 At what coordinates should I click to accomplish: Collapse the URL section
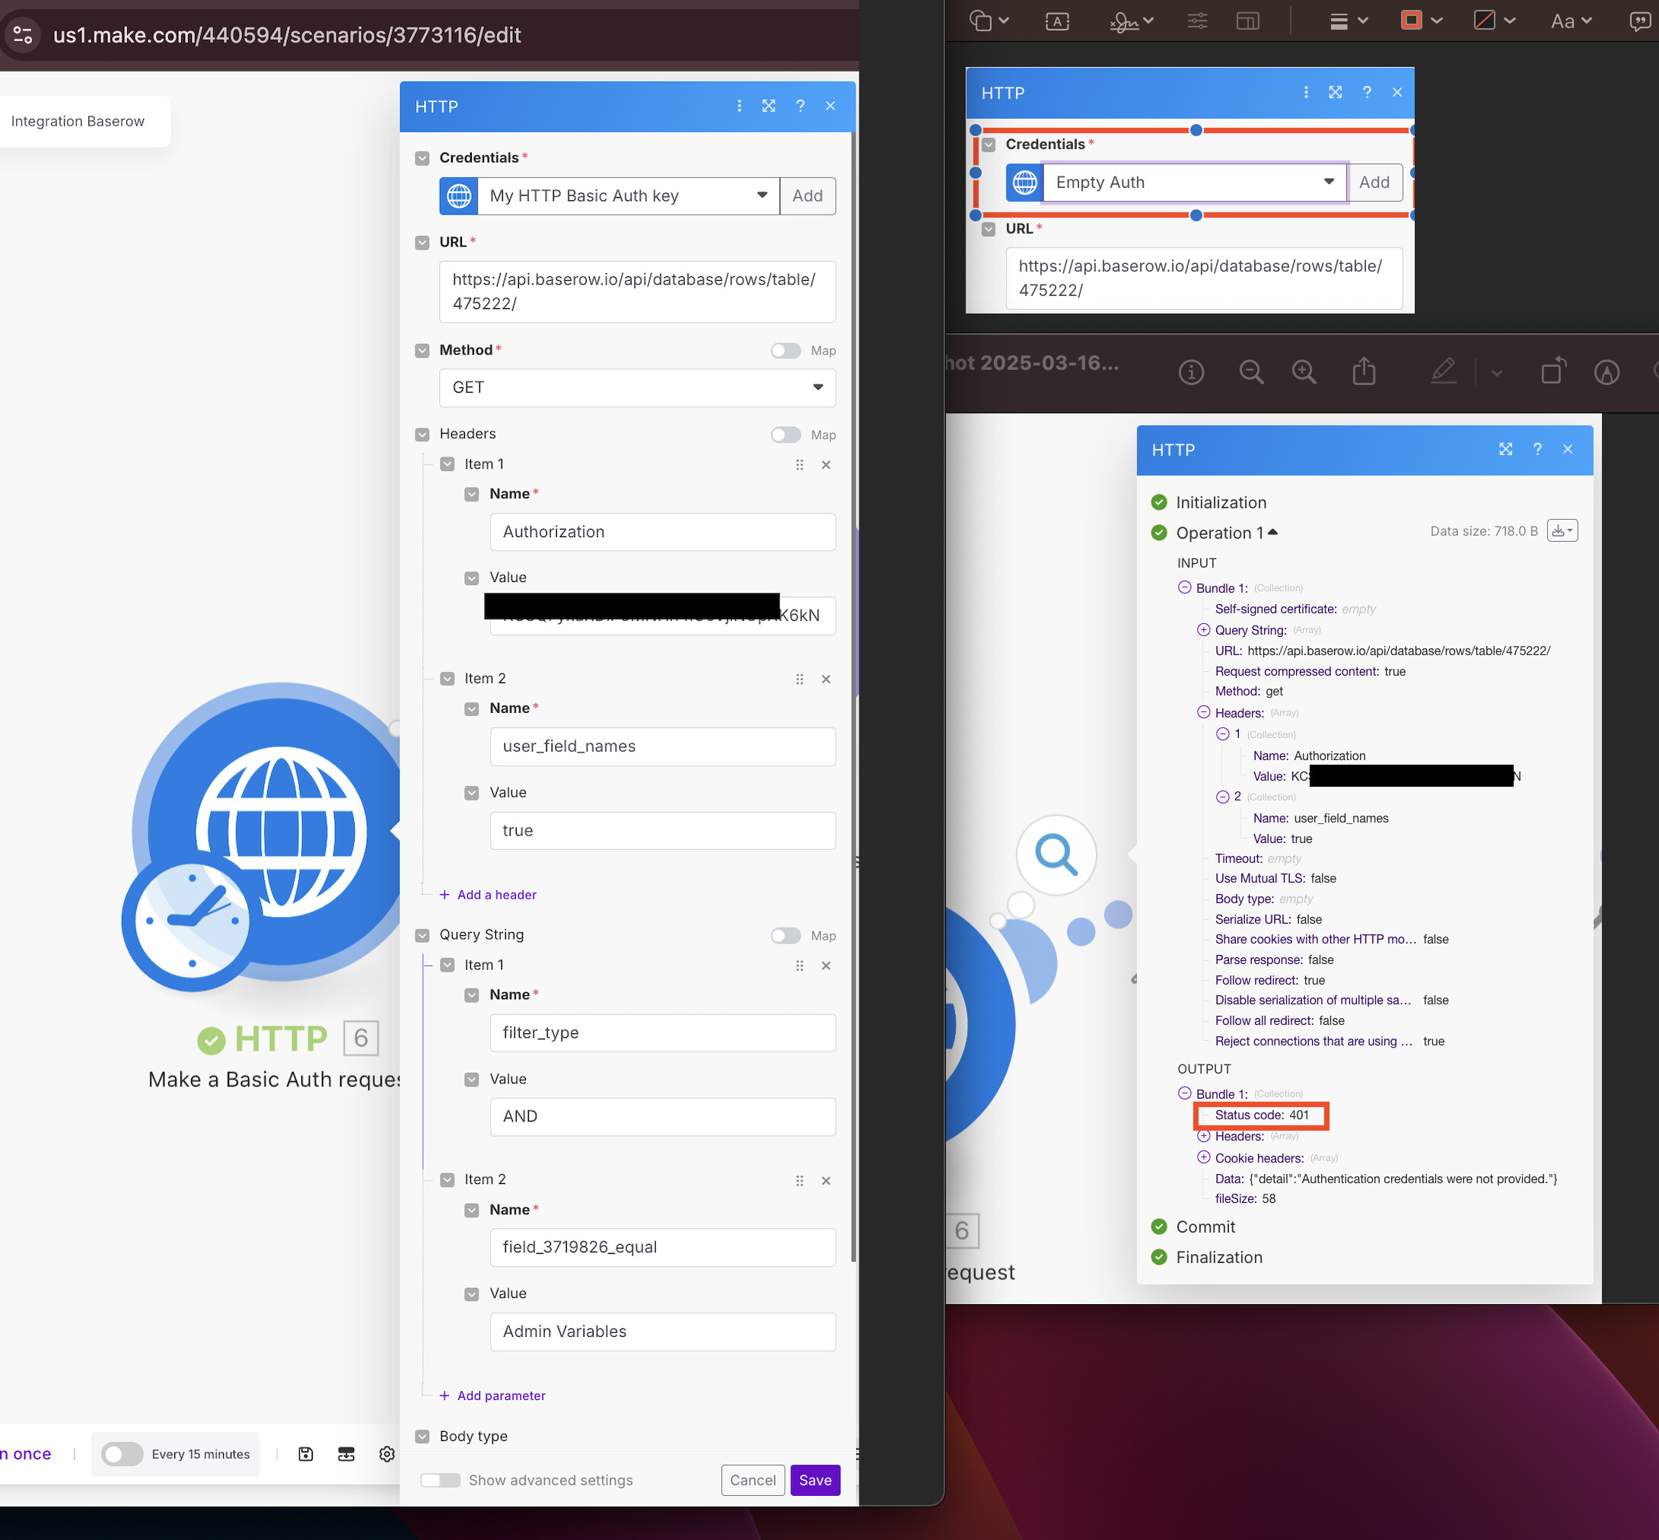tap(422, 243)
